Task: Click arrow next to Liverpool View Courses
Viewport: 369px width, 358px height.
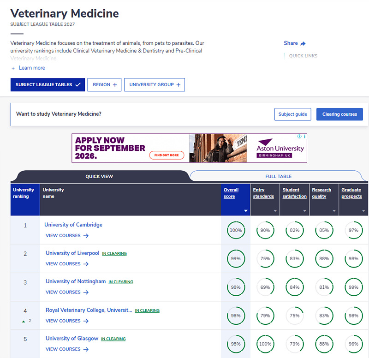Action: (x=86, y=264)
